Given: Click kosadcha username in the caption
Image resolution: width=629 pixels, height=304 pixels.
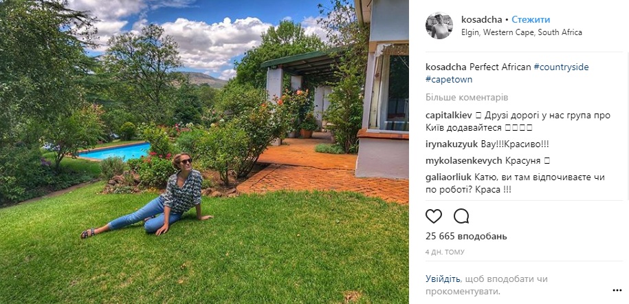Looking at the screenshot, I should point(445,67).
